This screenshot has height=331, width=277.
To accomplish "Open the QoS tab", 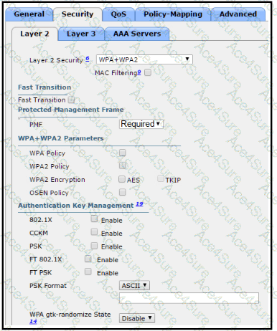I will coord(118,14).
